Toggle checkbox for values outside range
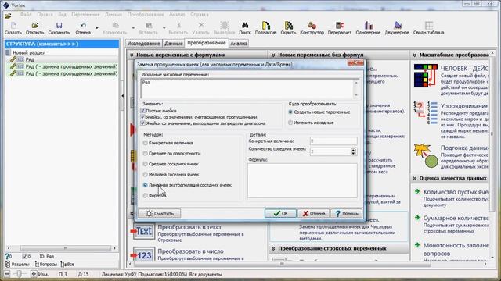 142,123
